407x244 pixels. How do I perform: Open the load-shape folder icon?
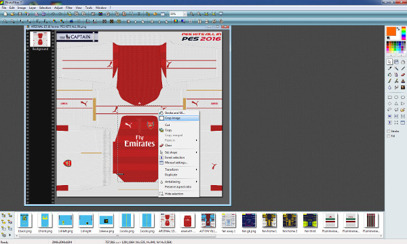[x=403, y=110]
